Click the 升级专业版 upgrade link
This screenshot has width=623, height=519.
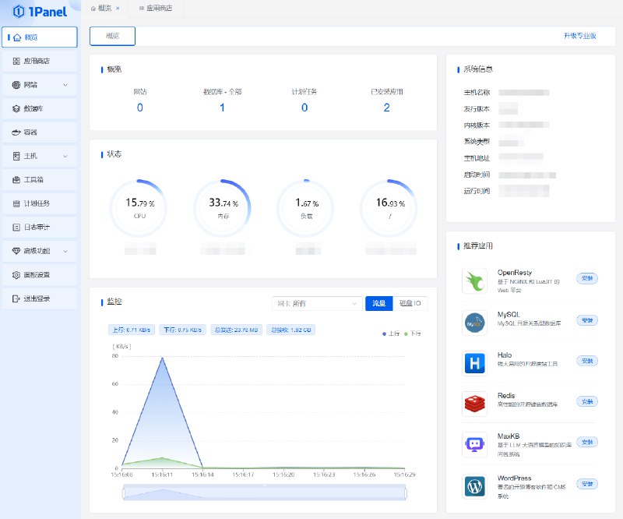[579, 36]
